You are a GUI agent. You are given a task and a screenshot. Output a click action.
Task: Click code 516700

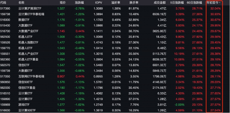tap(5, 31)
